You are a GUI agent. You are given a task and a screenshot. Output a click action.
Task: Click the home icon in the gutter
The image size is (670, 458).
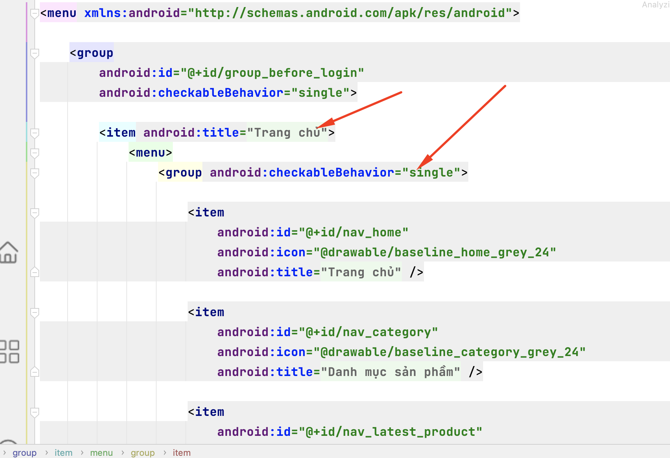pos(8,253)
